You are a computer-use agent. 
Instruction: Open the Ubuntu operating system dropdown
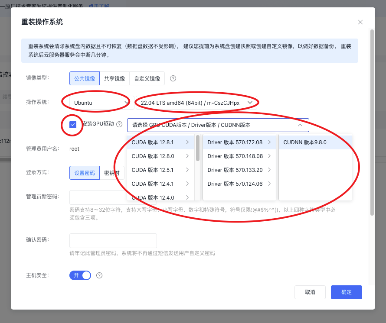(101, 103)
